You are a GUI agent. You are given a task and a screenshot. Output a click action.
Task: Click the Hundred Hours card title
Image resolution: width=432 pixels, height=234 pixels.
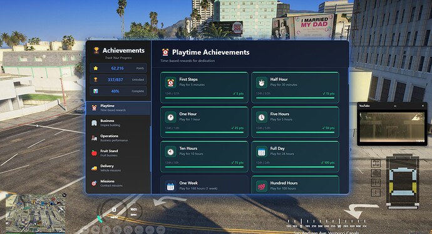click(x=284, y=183)
